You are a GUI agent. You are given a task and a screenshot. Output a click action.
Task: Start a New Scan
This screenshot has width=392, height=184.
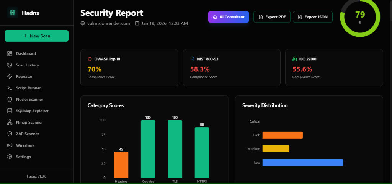pyautogui.click(x=37, y=36)
